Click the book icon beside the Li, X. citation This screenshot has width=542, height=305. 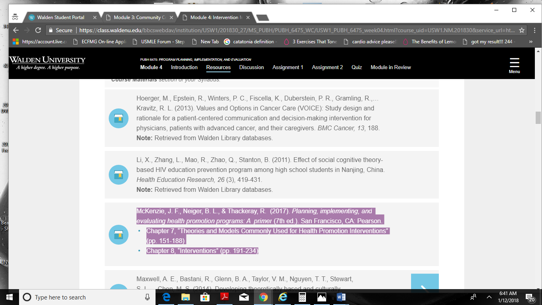coord(119,175)
